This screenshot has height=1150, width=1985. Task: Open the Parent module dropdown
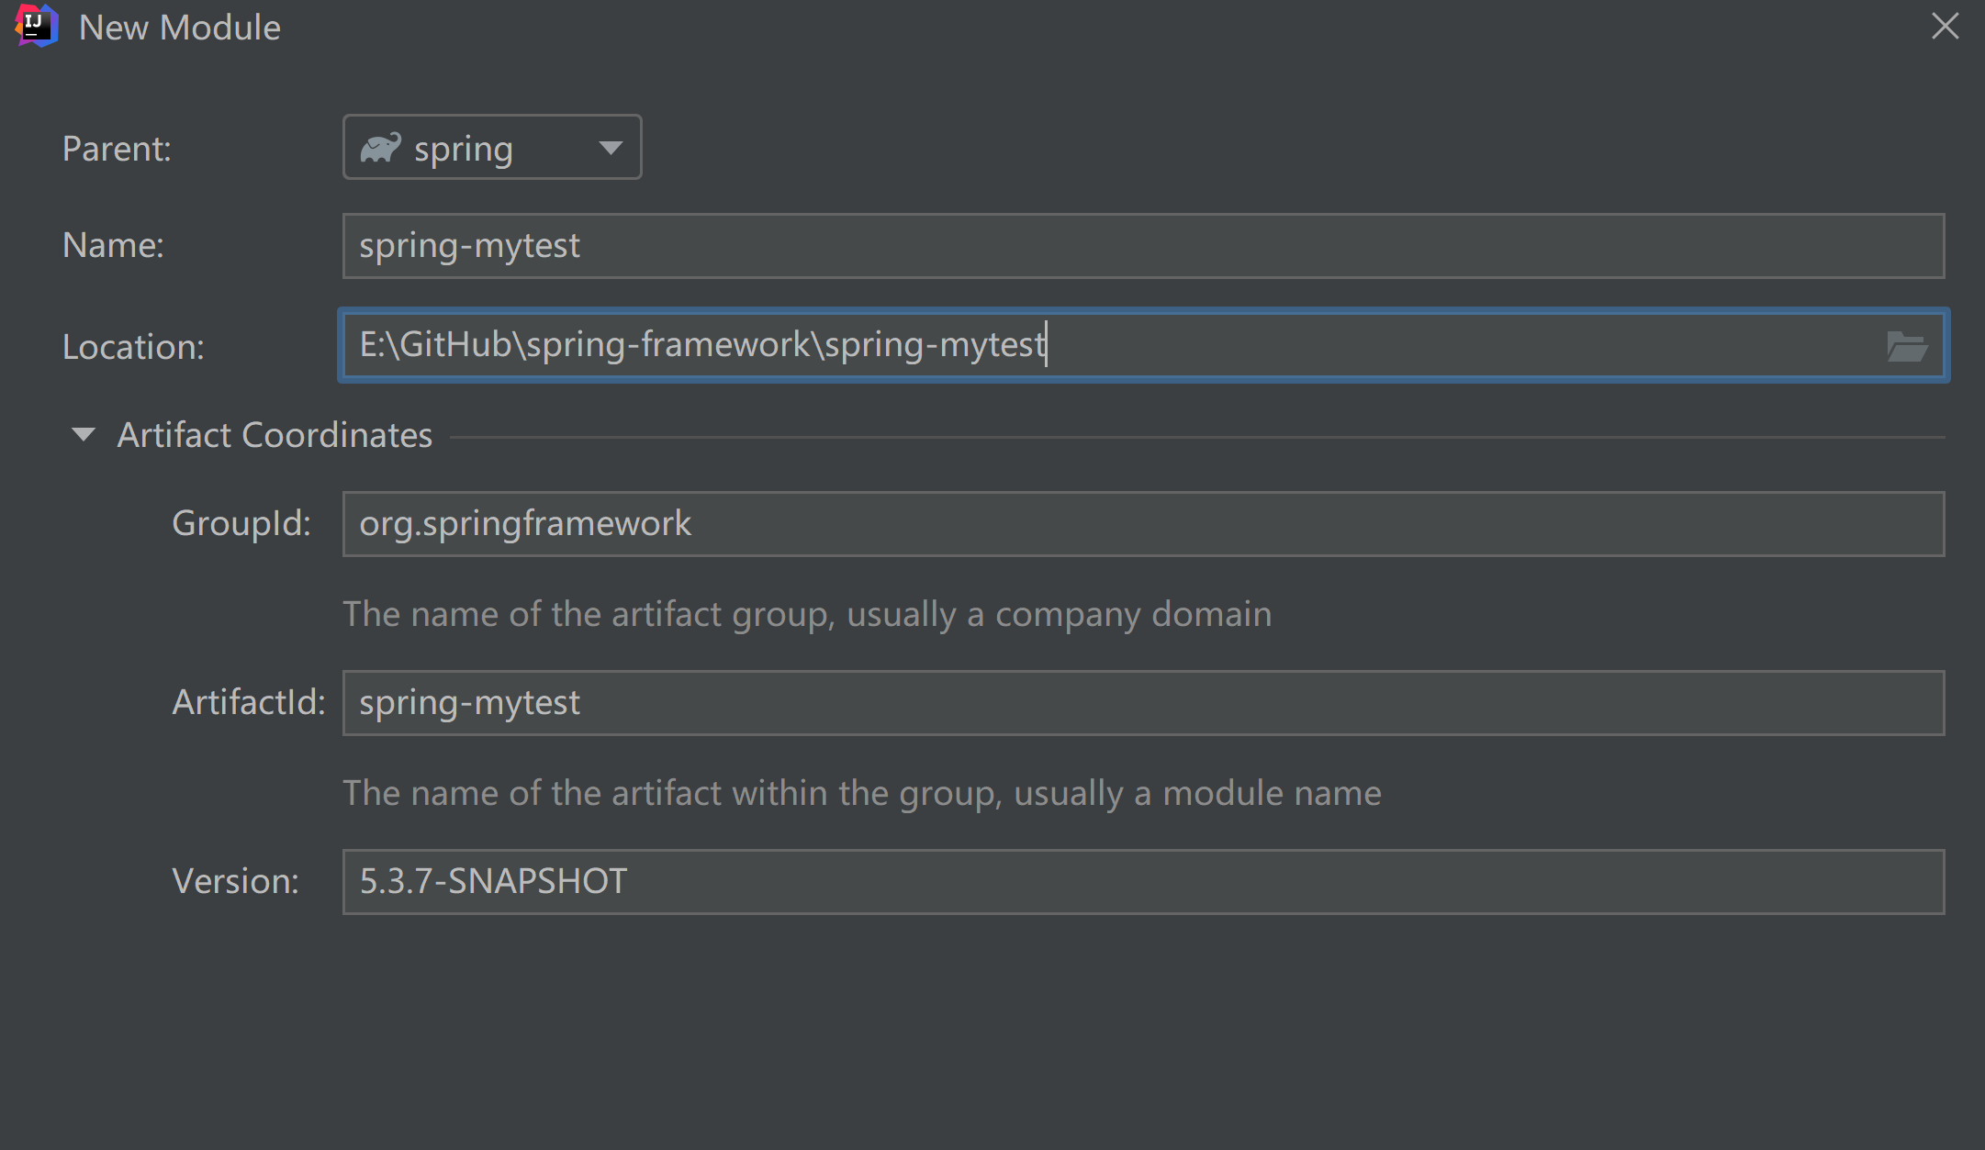coord(492,148)
